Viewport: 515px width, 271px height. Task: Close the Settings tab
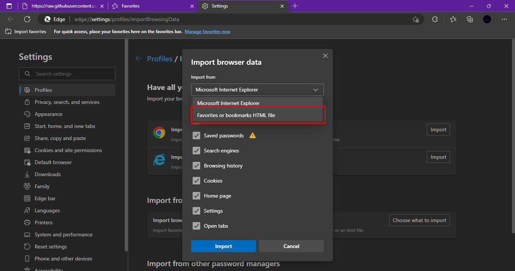coord(282,6)
